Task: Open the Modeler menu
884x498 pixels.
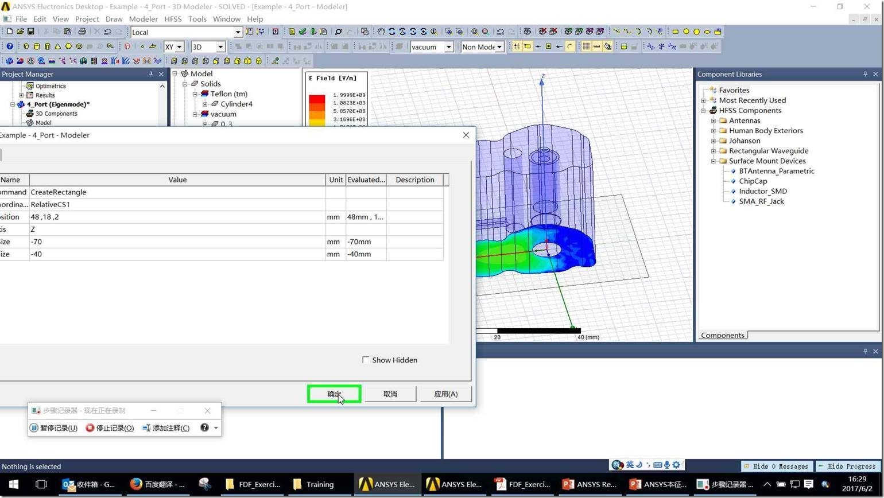Action: 143,19
